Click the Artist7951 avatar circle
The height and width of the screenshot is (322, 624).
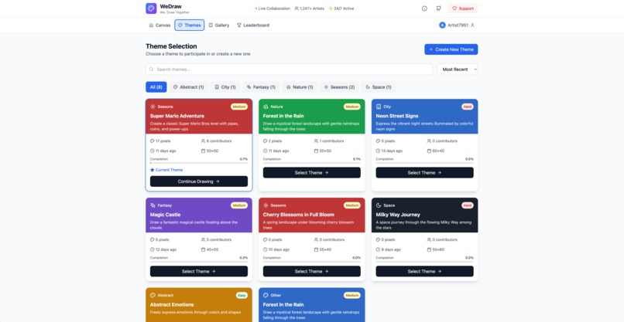tap(442, 25)
